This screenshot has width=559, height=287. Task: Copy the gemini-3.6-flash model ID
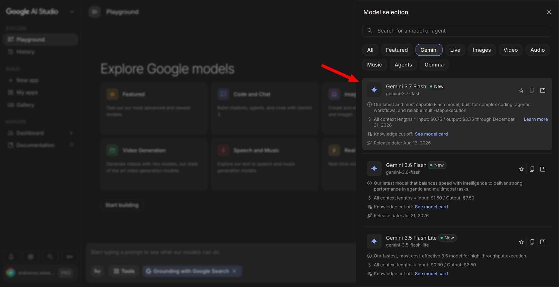point(532,169)
